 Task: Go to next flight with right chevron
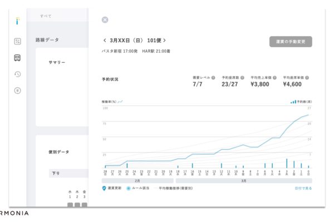click(164, 41)
